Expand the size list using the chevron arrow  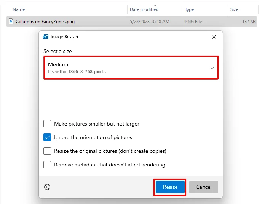(212, 68)
